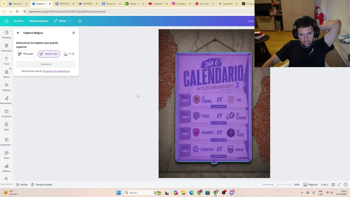Open the help question mark
Image resolution: width=350 pixels, height=197 pixels.
tap(346, 185)
